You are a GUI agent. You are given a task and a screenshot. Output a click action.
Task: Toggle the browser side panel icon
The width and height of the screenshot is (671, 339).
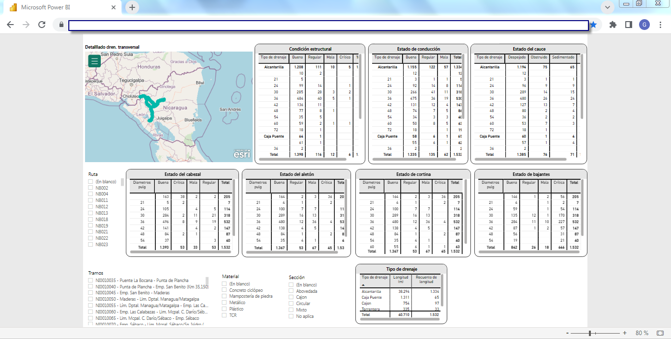coord(628,25)
